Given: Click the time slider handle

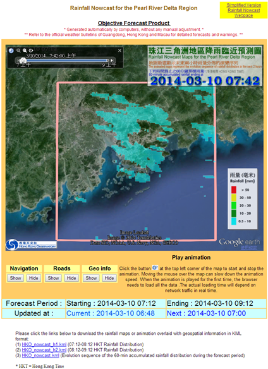Looking at the screenshot, I should [x=23, y=61].
